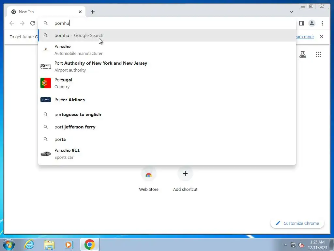
Task: Select the portuguese to english suggestion
Action: [167, 114]
